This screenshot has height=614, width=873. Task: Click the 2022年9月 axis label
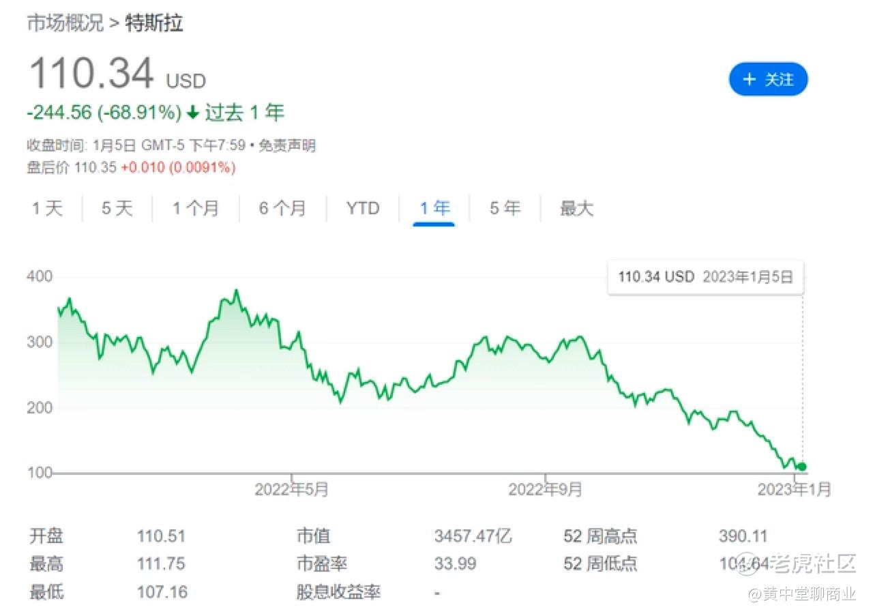[x=546, y=489]
